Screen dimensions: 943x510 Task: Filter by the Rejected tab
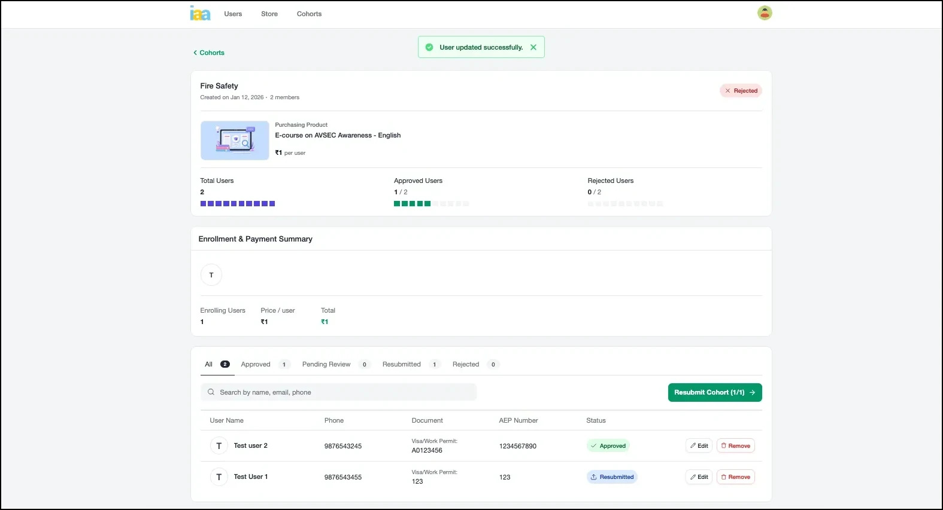(x=466, y=364)
